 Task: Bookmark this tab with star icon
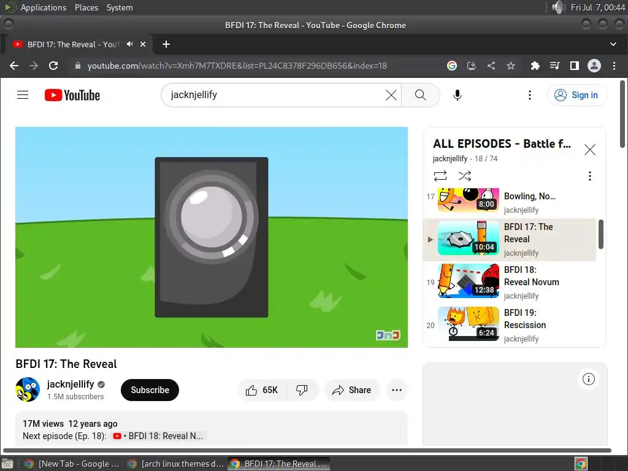511,66
